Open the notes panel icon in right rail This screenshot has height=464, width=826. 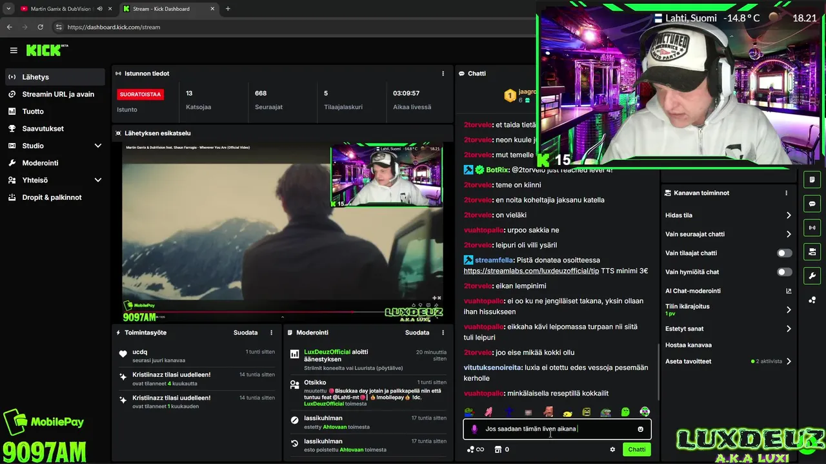(812, 180)
